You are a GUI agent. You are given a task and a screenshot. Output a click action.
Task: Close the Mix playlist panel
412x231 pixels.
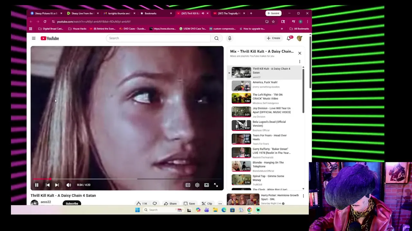point(300,53)
